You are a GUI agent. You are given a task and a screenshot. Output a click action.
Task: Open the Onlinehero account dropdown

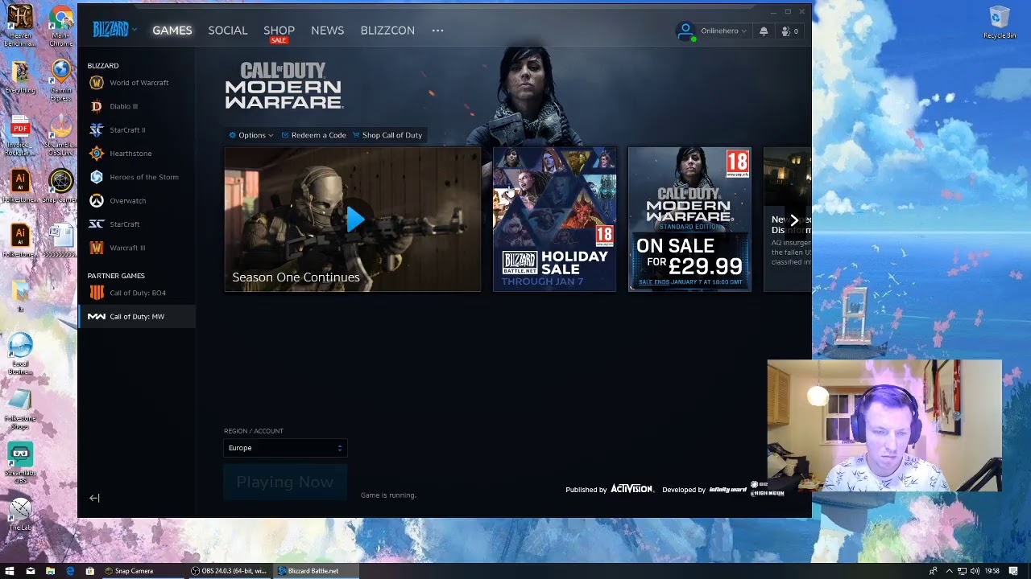click(x=713, y=31)
